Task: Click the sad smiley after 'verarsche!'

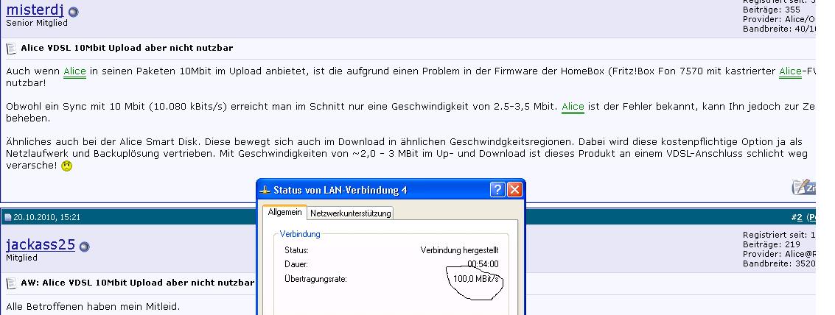Action: [88, 166]
